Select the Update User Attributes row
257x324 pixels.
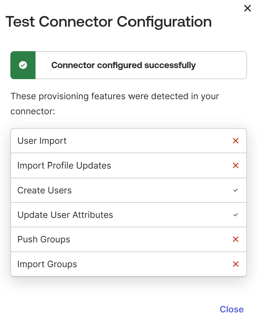tap(128, 215)
